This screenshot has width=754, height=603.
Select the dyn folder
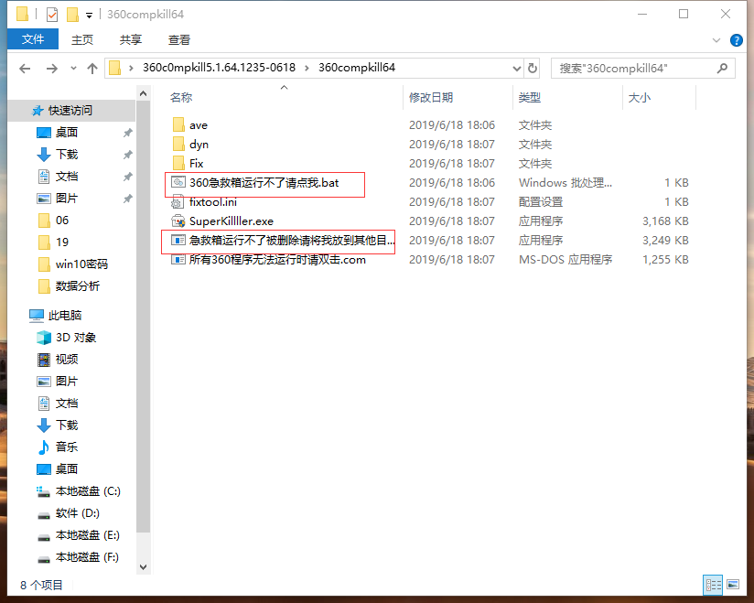199,145
